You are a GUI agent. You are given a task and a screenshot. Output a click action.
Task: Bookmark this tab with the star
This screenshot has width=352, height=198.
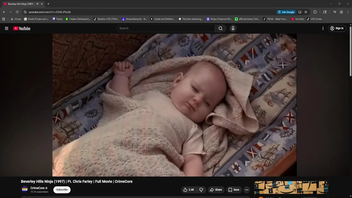[306, 12]
